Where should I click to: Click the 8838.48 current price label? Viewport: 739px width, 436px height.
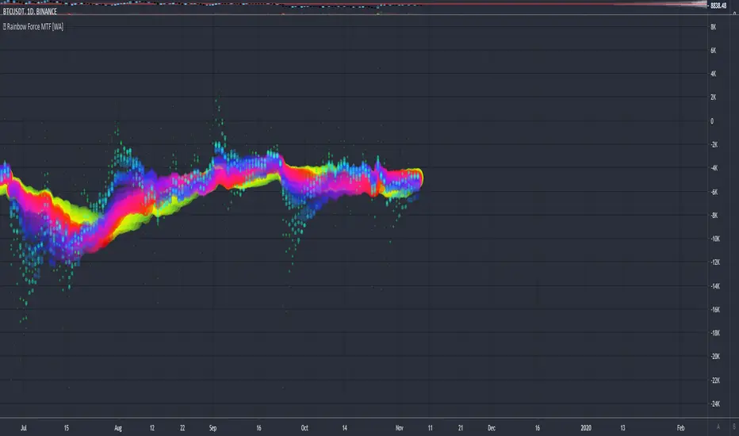point(718,5)
